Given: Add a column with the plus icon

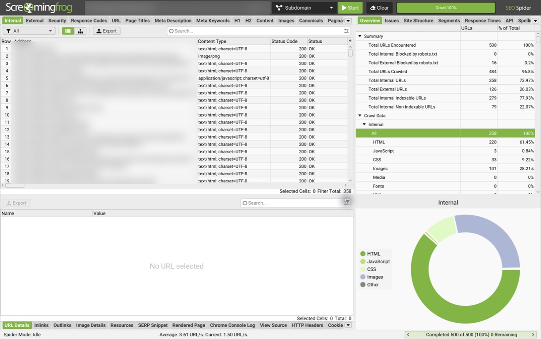Looking at the screenshot, I should (x=350, y=41).
